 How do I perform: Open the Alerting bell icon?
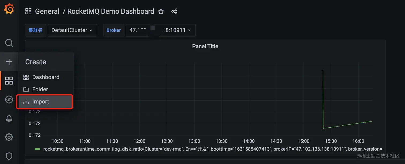tap(9, 118)
